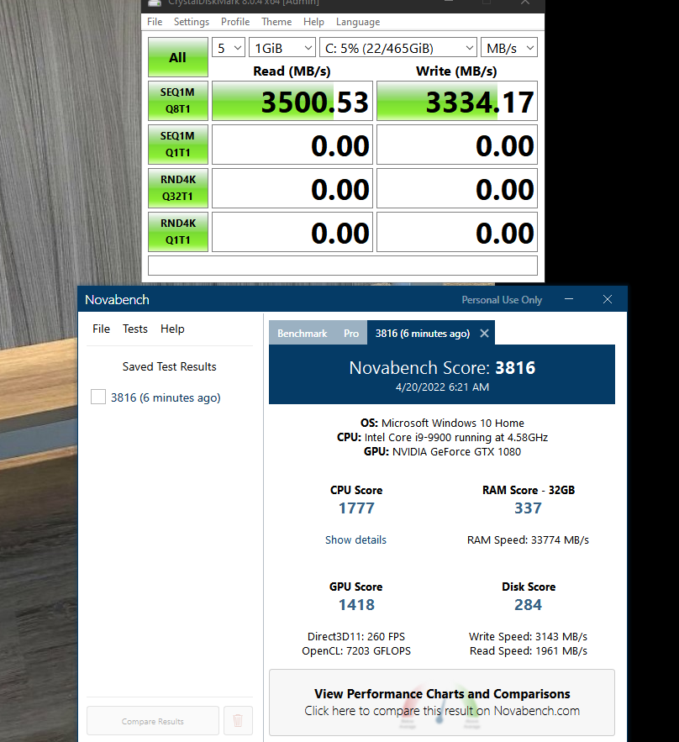
Task: Click the Read Speed: 1961 MB/s text
Action: coord(528,650)
